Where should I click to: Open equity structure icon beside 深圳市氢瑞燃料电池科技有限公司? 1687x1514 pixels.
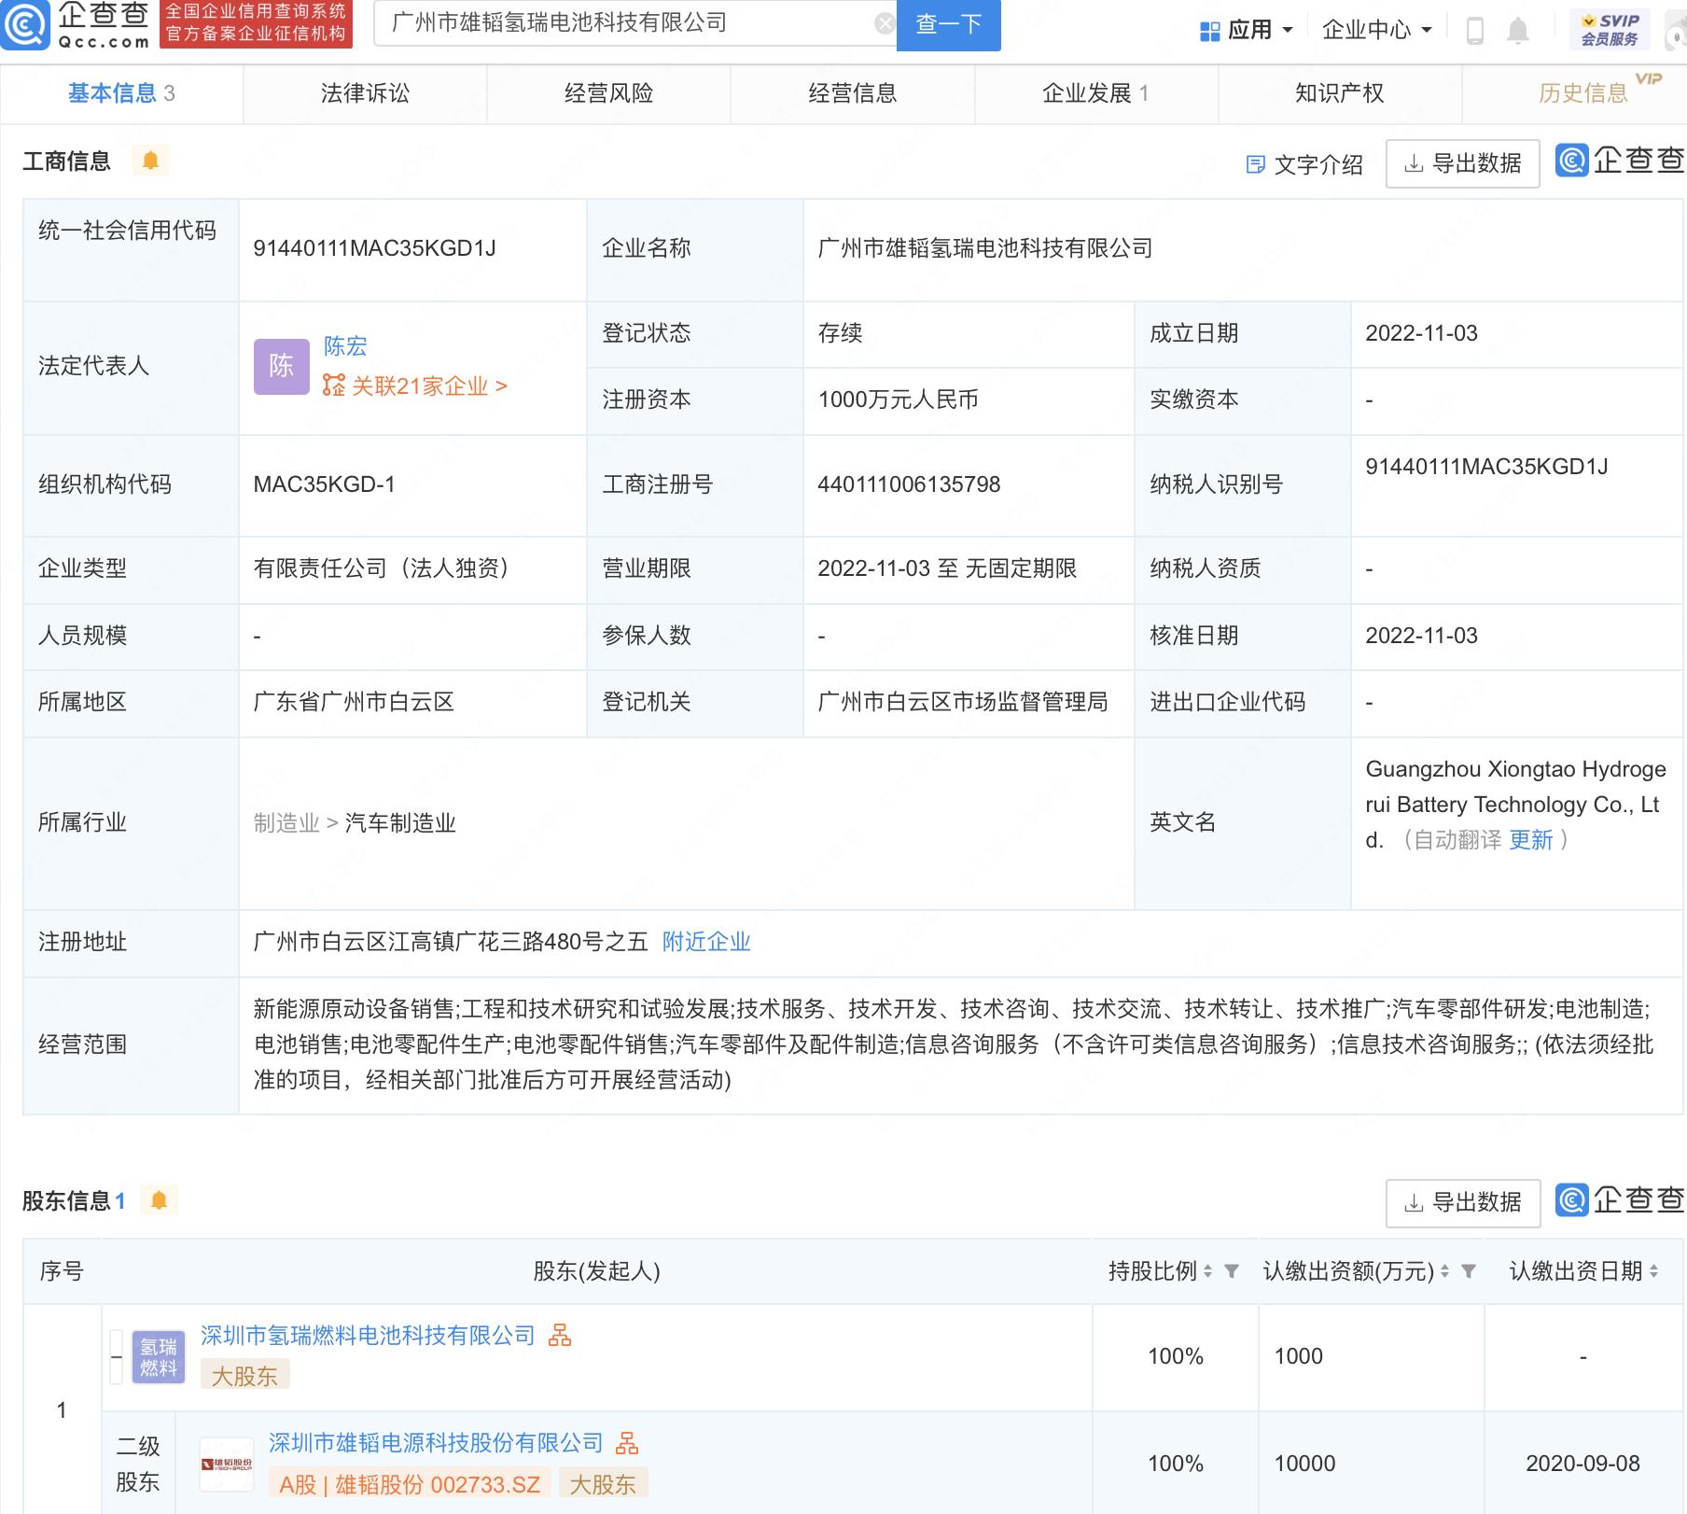[x=560, y=1336]
